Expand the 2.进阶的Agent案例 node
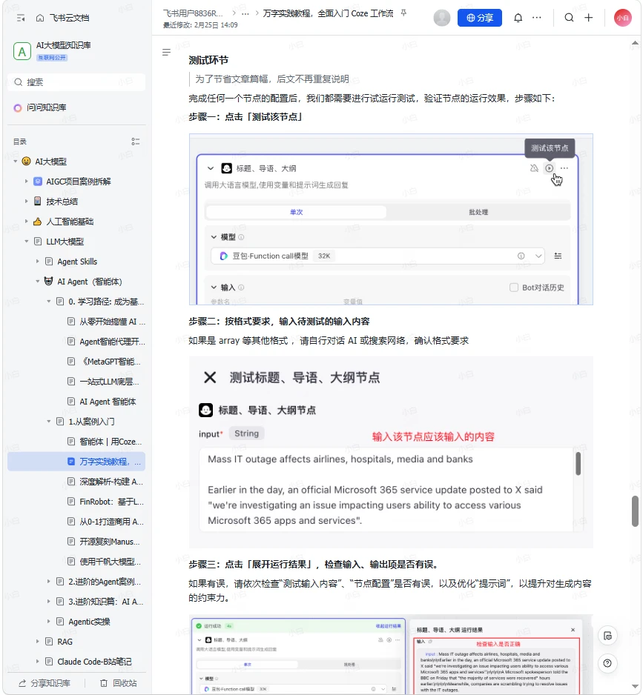 (x=49, y=582)
